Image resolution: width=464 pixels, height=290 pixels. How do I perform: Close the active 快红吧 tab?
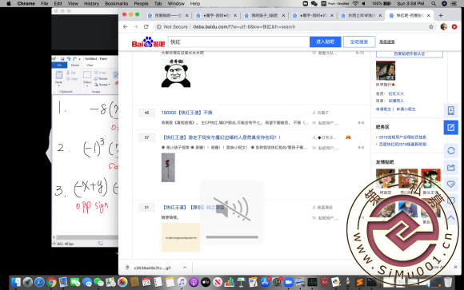click(429, 15)
